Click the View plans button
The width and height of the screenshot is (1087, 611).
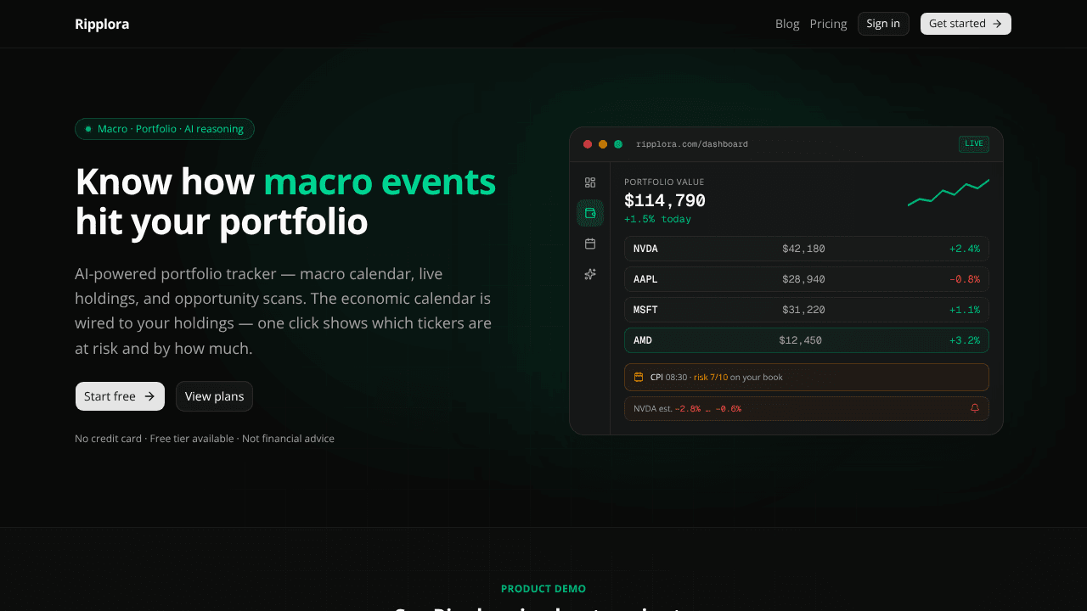click(214, 396)
